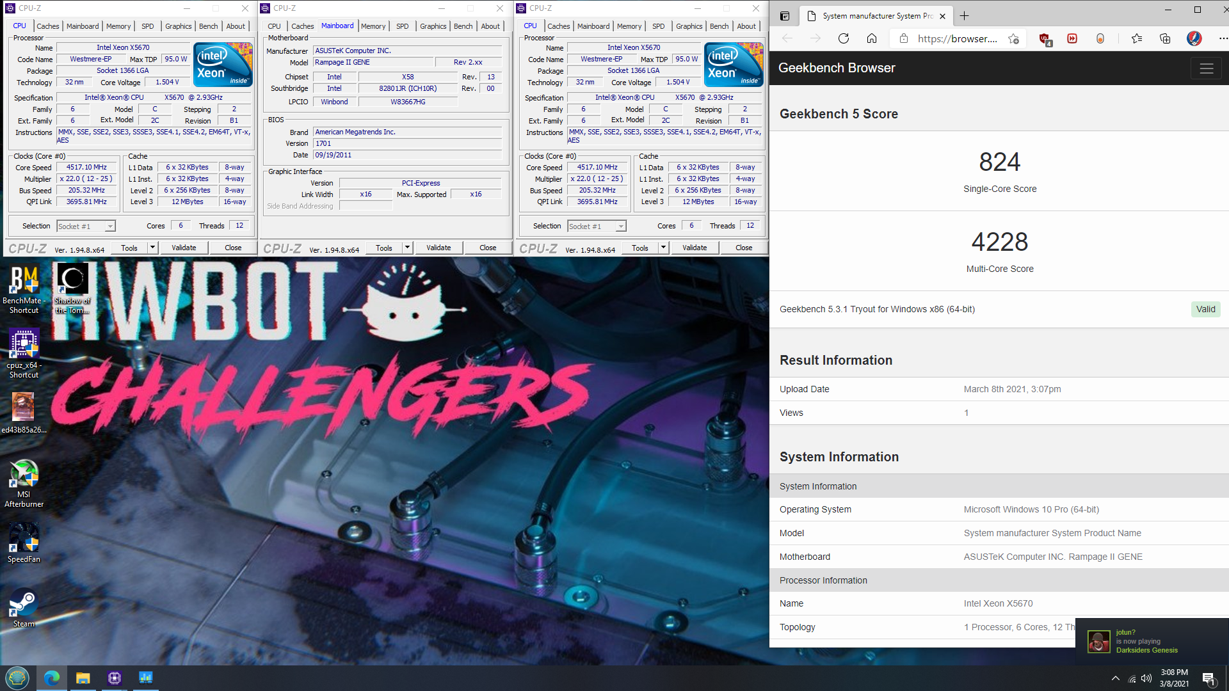Switch to Caches tab in left CPU-Z
1229x691 pixels.
point(48,26)
